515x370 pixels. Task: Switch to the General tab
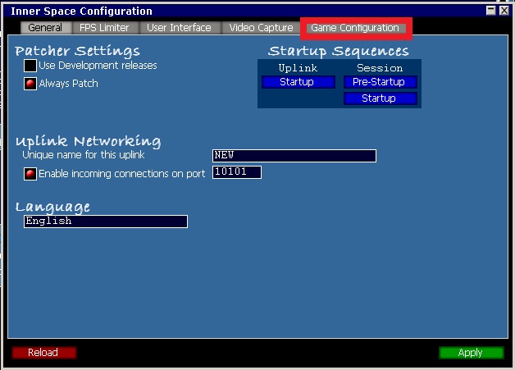click(x=46, y=28)
